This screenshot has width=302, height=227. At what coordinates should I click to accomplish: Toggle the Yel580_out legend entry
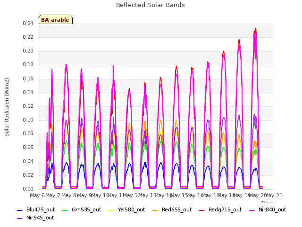point(127,210)
